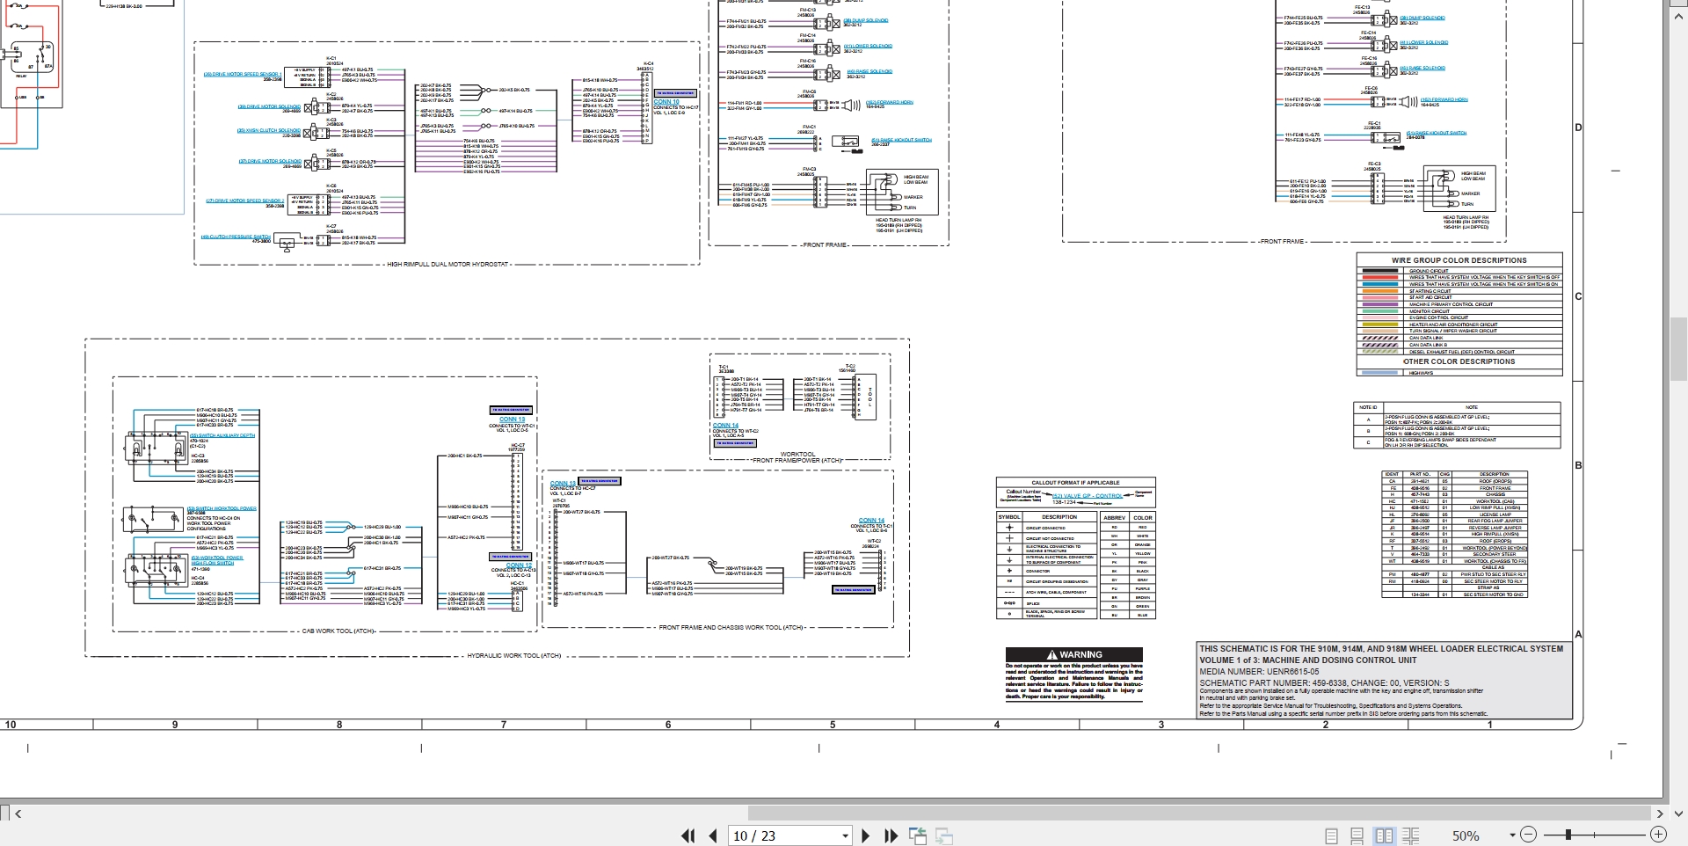The image size is (1688, 846).
Task: Open CONN 14 link connecting to T-C1
Action: tap(871, 521)
